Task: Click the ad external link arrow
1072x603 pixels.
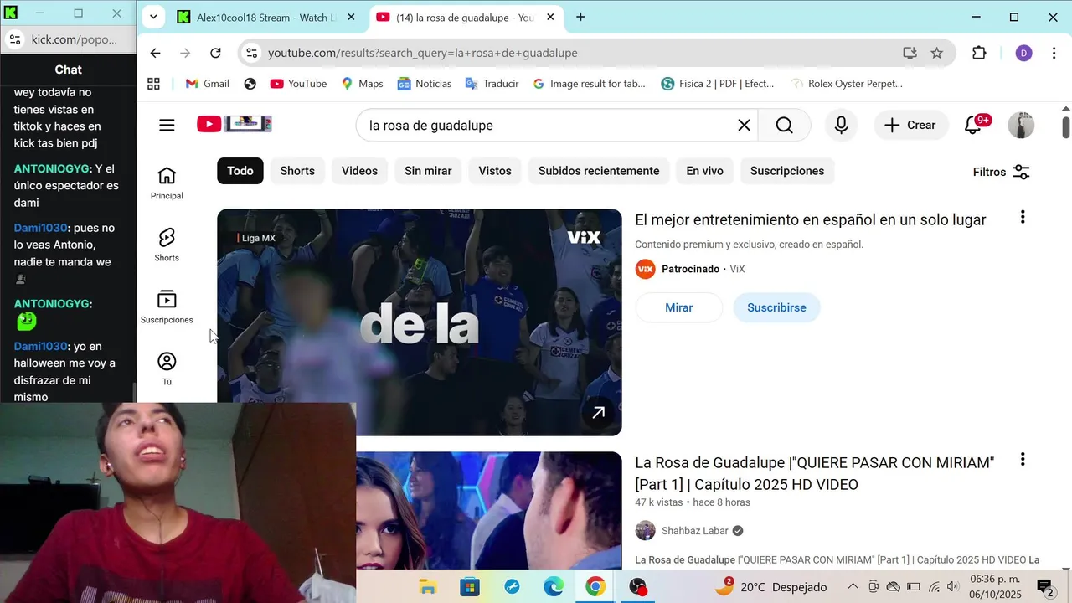Action: 599,412
